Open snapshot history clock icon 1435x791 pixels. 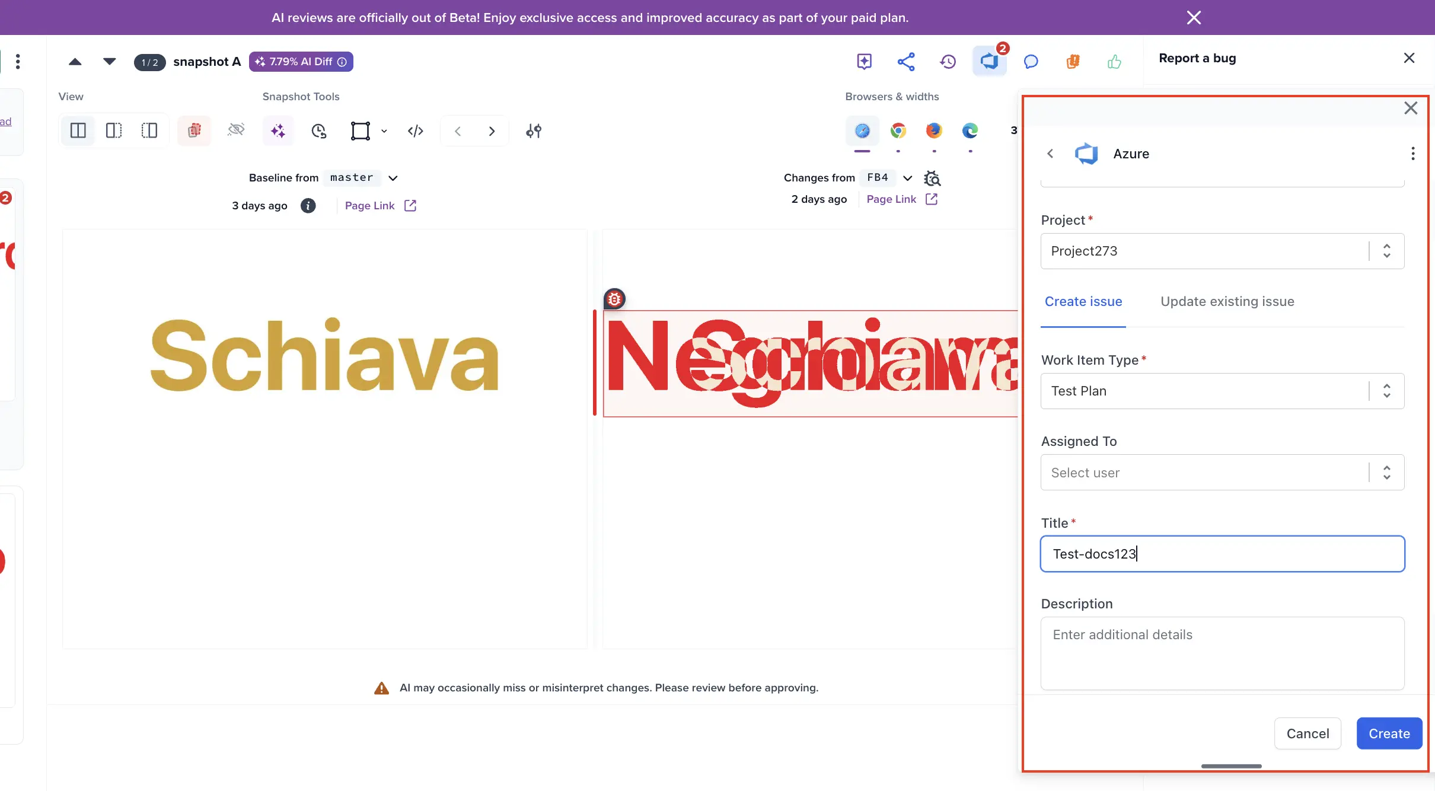pos(948,62)
